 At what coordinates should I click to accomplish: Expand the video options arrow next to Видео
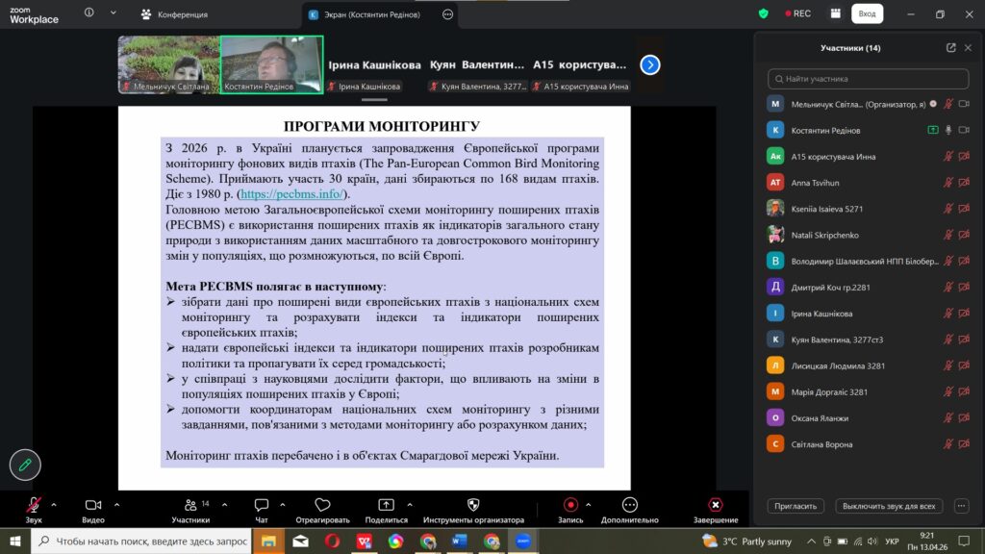(117, 504)
